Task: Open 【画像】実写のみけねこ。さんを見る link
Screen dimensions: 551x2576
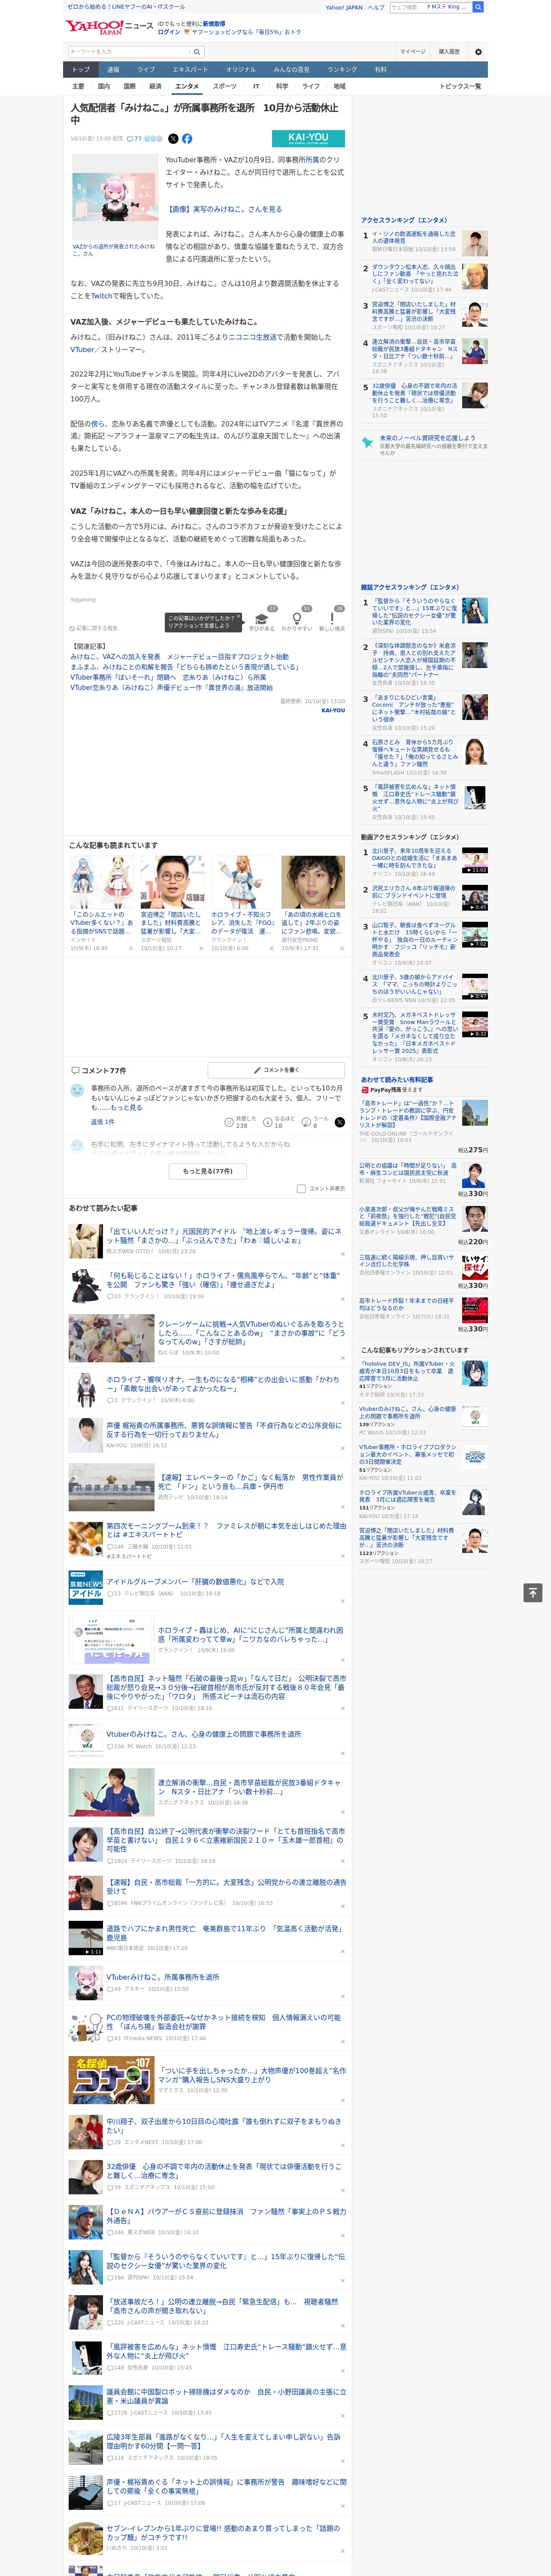Action: coord(224,209)
